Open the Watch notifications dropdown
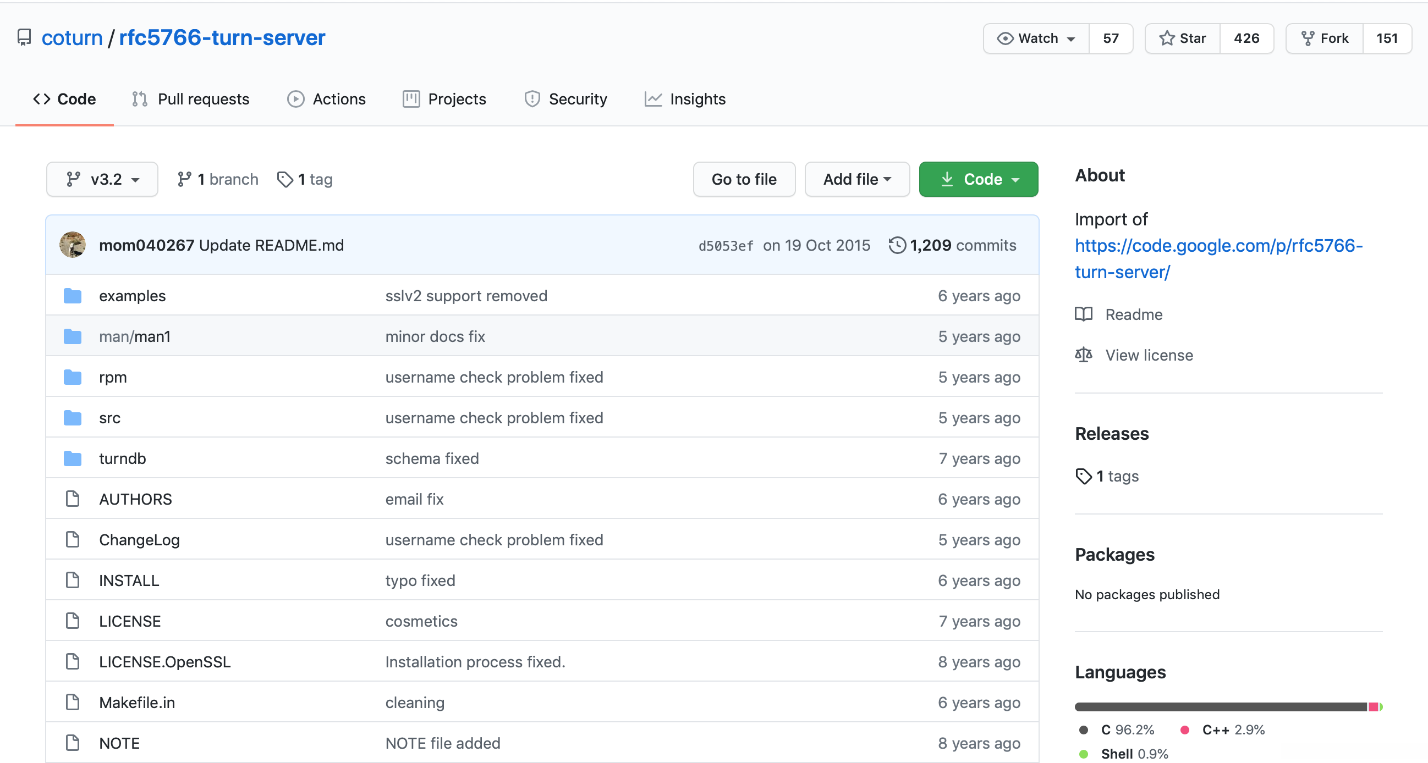The height and width of the screenshot is (763, 1428). click(1036, 38)
